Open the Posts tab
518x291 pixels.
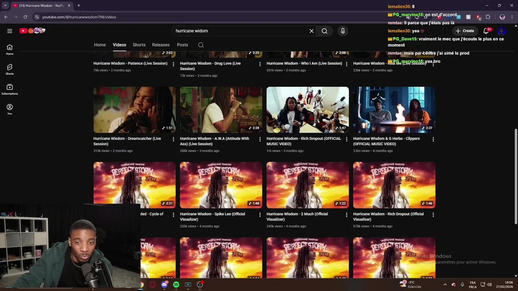pos(183,45)
